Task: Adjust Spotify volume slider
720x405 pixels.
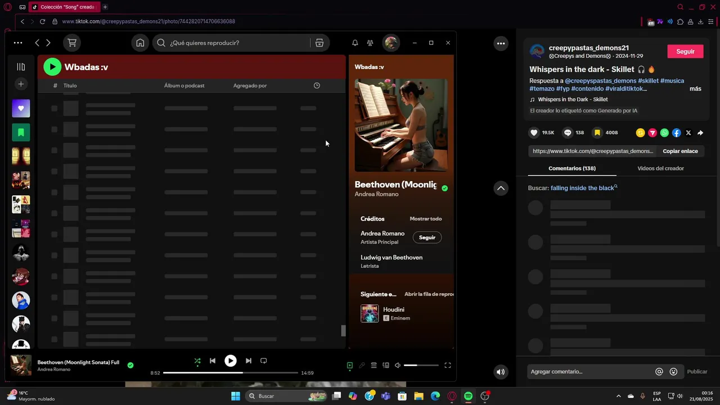Action: point(421,366)
